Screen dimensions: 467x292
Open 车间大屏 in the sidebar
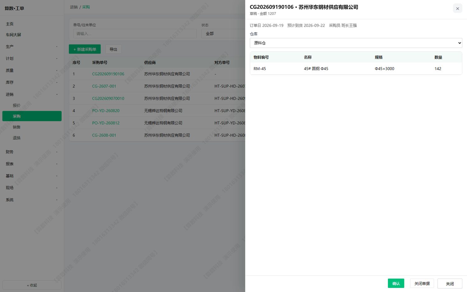[13, 35]
